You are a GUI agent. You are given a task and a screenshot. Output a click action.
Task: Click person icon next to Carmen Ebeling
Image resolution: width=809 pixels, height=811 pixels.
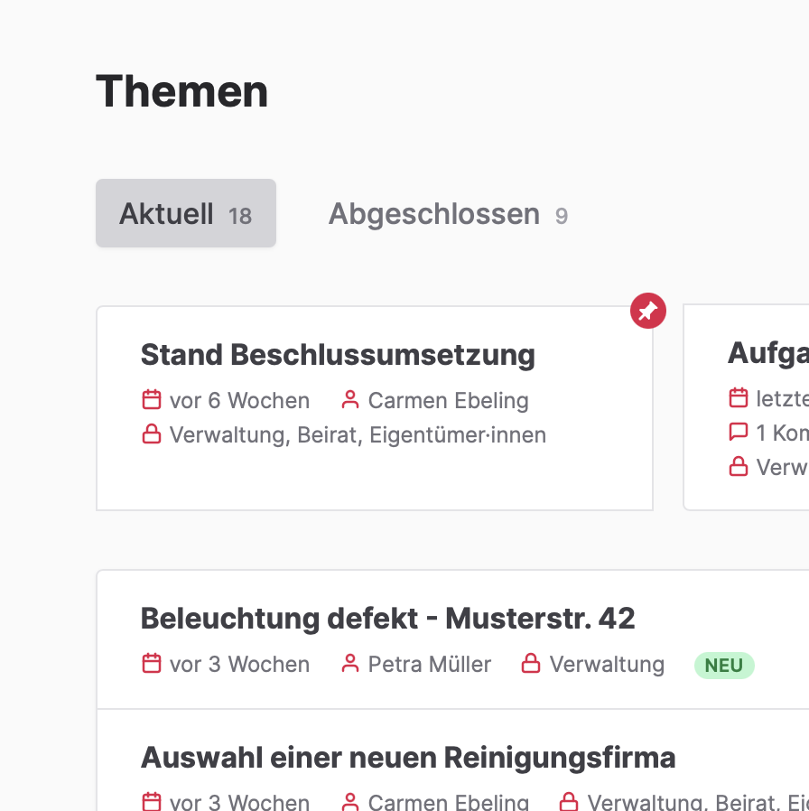click(350, 400)
